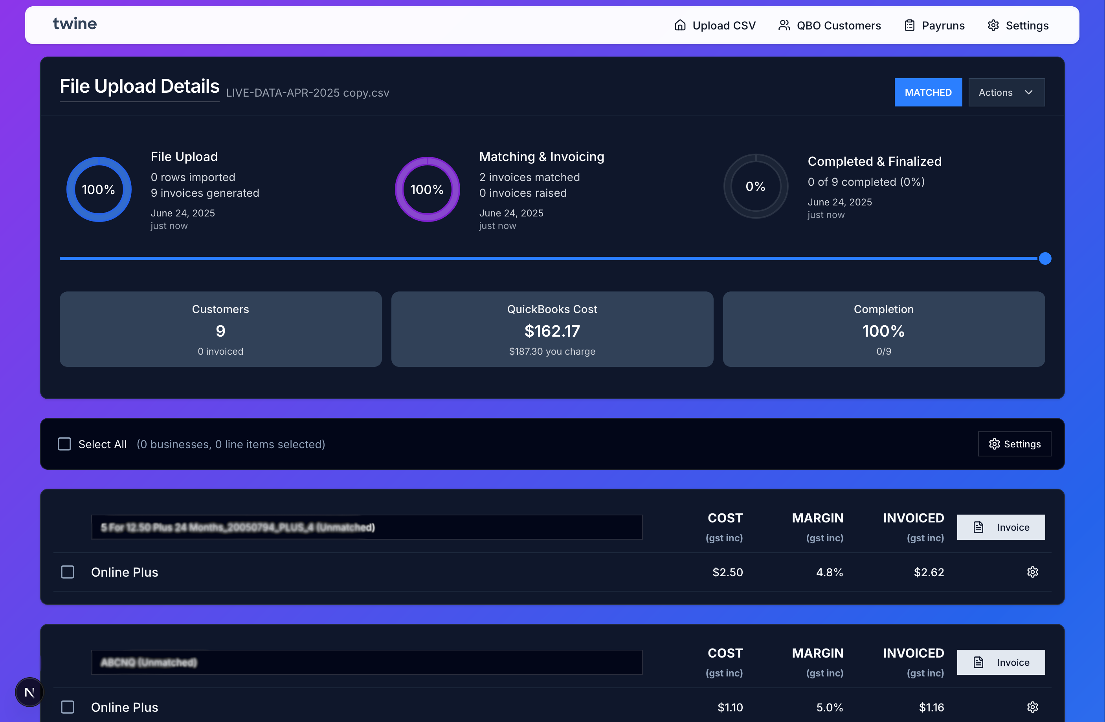Check the Select All checkbox
The image size is (1105, 722).
64,444
